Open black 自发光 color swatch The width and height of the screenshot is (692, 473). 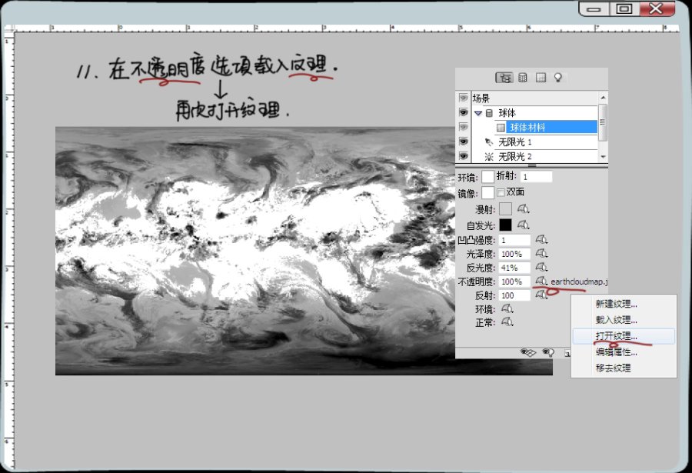[505, 225]
